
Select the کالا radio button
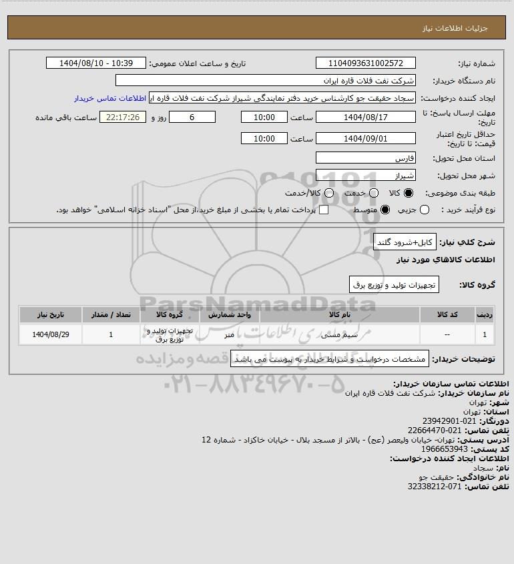[x=409, y=193]
